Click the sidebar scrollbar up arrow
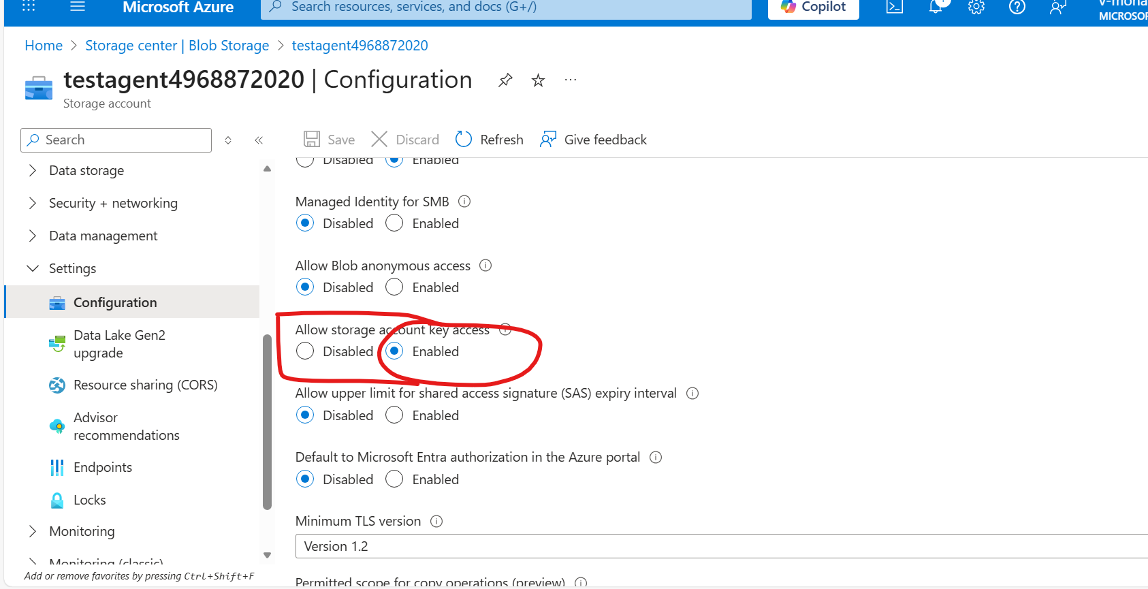Viewport: 1148px width, 589px height. pyautogui.click(x=267, y=169)
